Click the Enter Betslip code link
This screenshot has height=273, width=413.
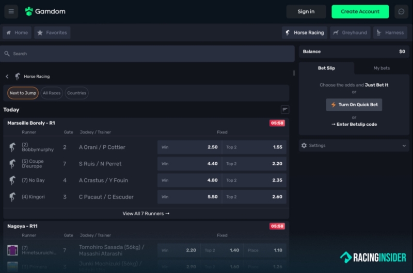354,124
